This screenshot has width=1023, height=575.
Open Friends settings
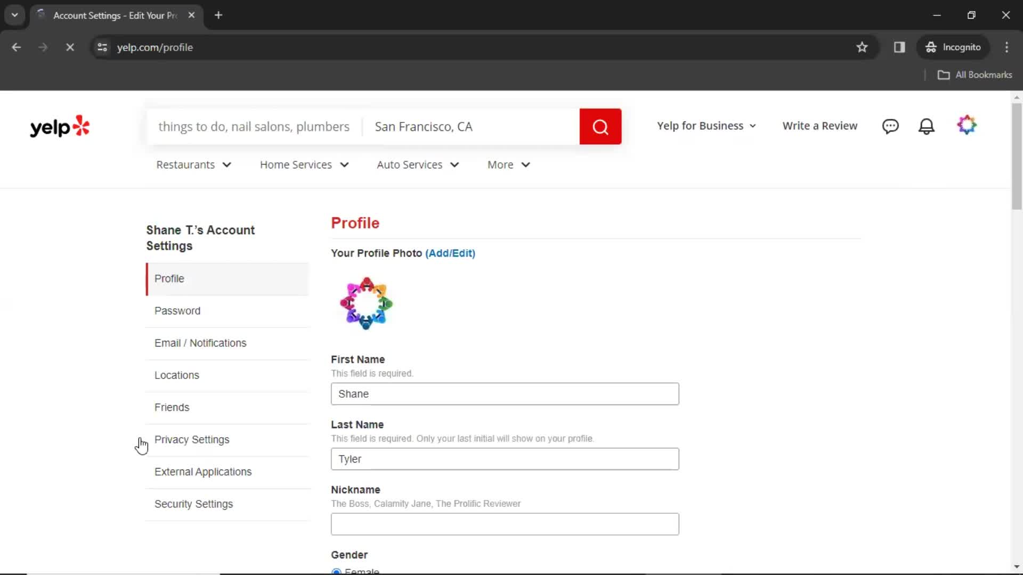pos(228,408)
